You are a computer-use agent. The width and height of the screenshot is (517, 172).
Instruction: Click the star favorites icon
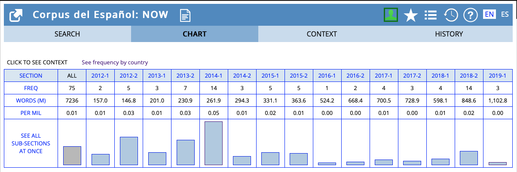[x=411, y=16]
